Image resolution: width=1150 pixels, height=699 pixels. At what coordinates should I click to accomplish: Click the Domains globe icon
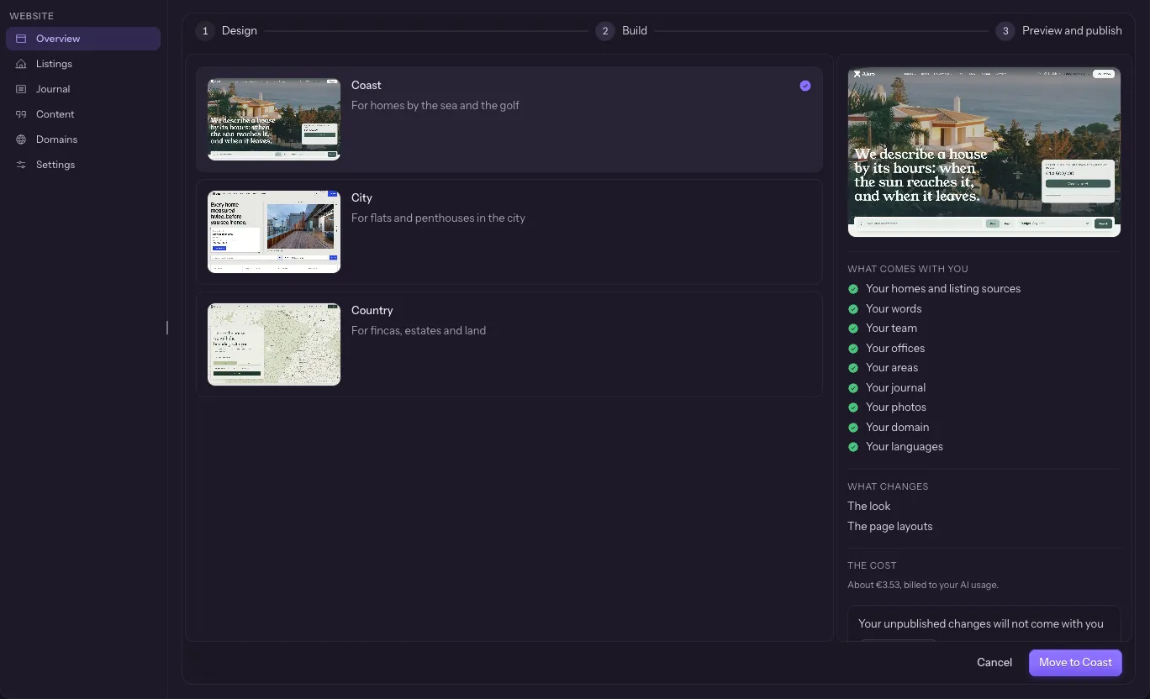(x=21, y=139)
